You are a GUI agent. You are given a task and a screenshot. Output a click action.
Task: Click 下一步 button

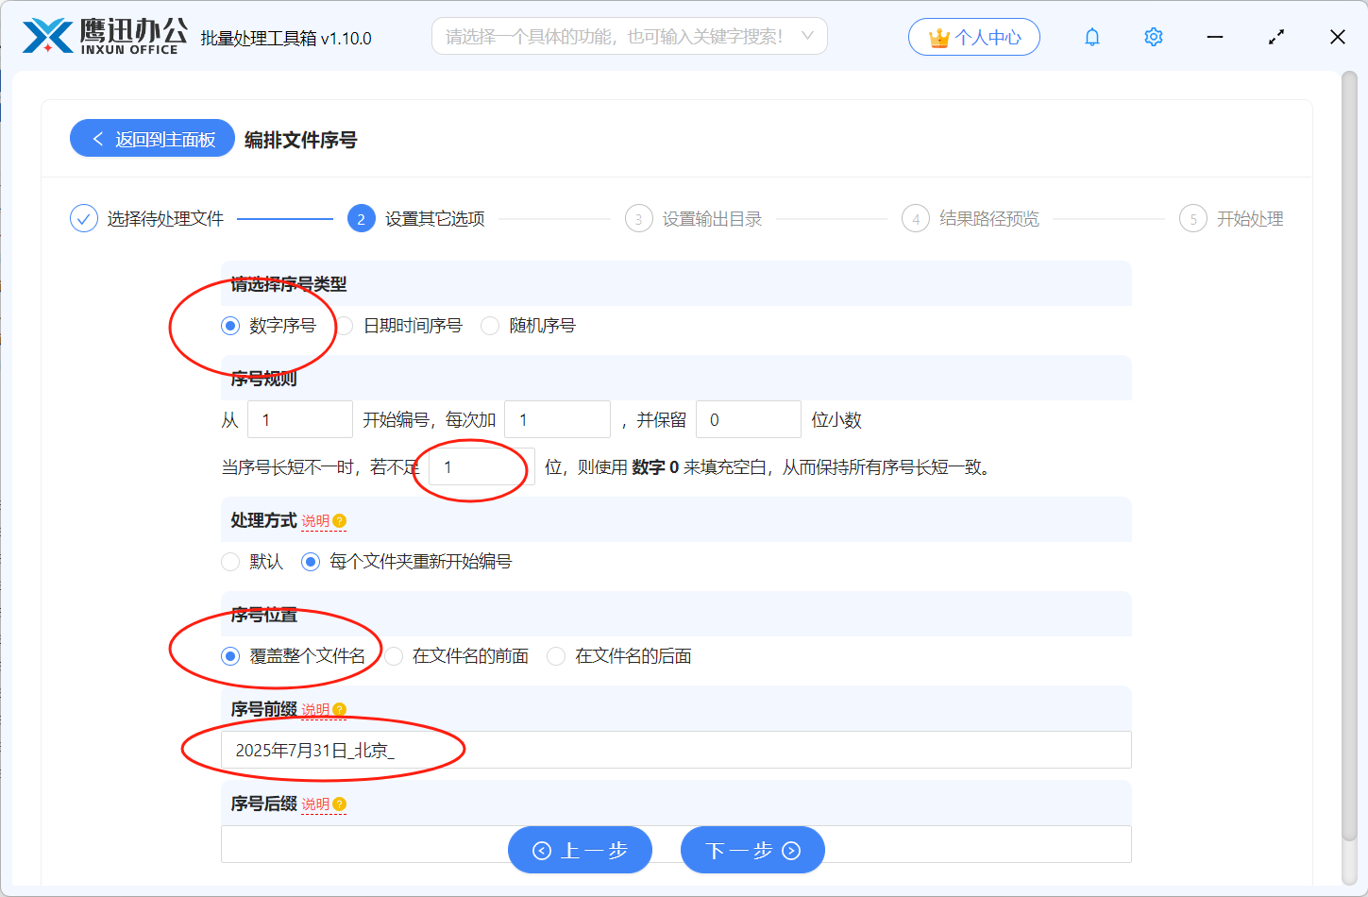pos(752,850)
